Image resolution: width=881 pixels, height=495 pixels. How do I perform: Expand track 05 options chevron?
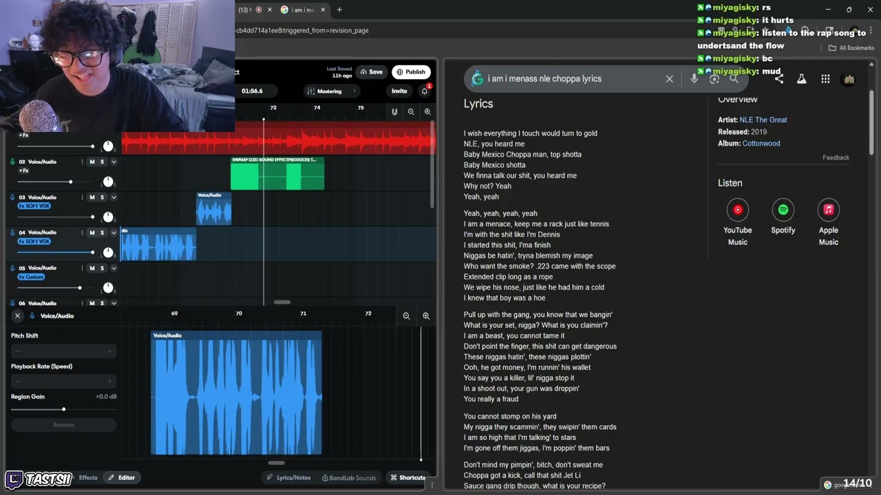114,268
